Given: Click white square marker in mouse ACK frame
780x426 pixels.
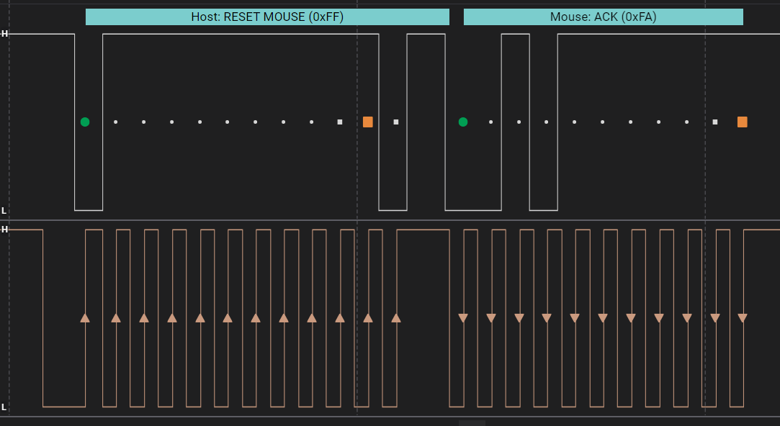Looking at the screenshot, I should click(x=715, y=122).
